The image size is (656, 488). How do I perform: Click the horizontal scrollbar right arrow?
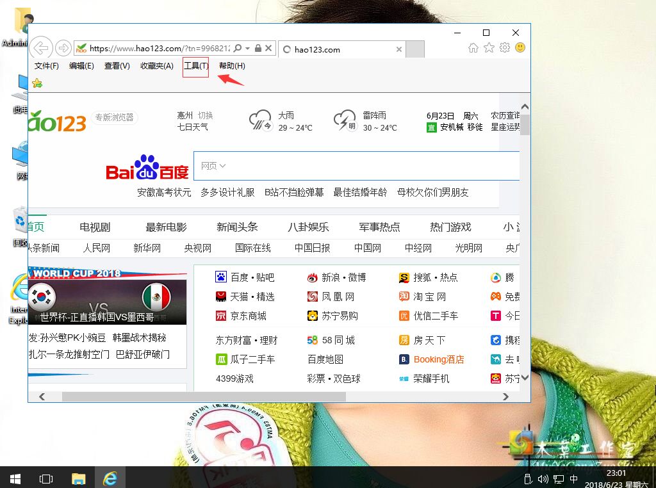[x=506, y=396]
